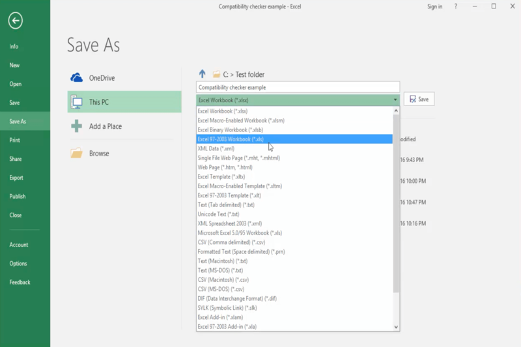Viewport: 521px width, 347px height.
Task: Open the Help question mark icon
Action: [456, 7]
